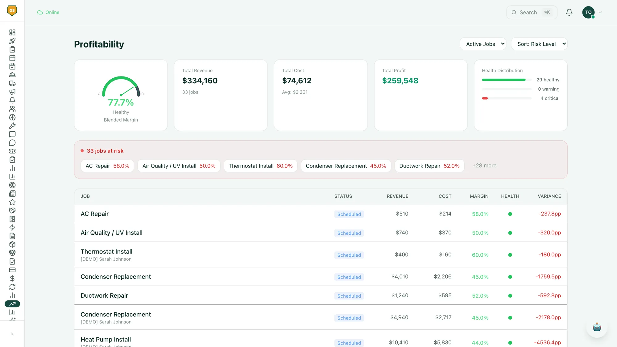Click the handshake icon in sidebar
617x347 pixels.
[12, 210]
